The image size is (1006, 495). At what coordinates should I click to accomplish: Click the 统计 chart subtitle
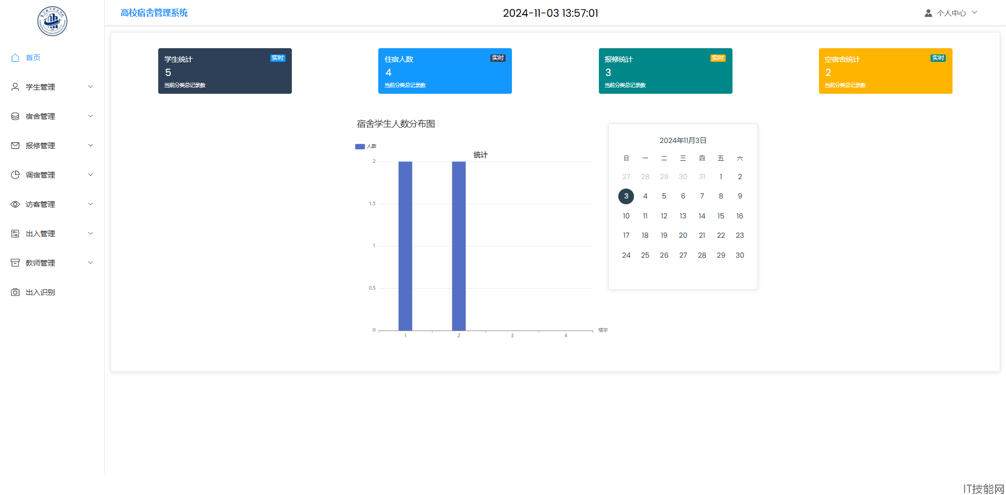[x=480, y=155]
